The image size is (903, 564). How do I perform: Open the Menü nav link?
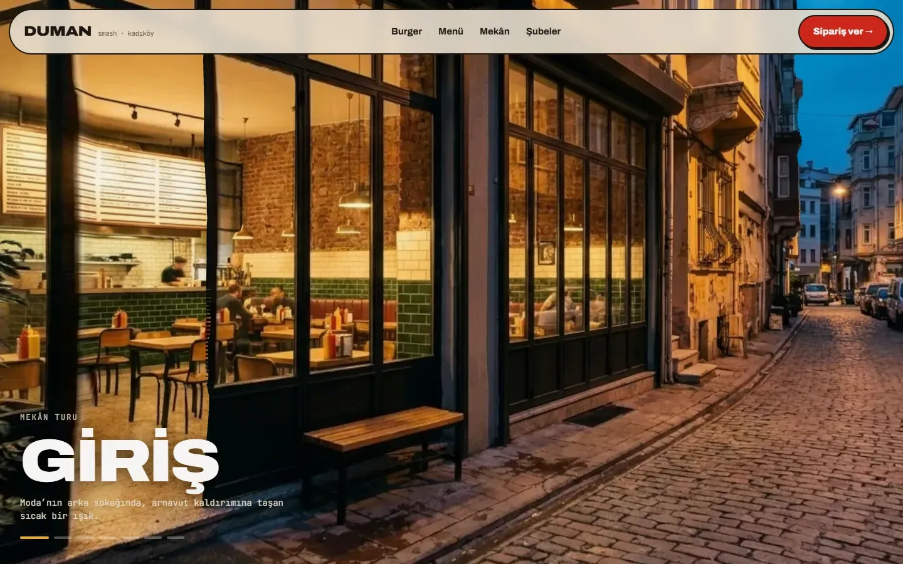[x=451, y=31]
